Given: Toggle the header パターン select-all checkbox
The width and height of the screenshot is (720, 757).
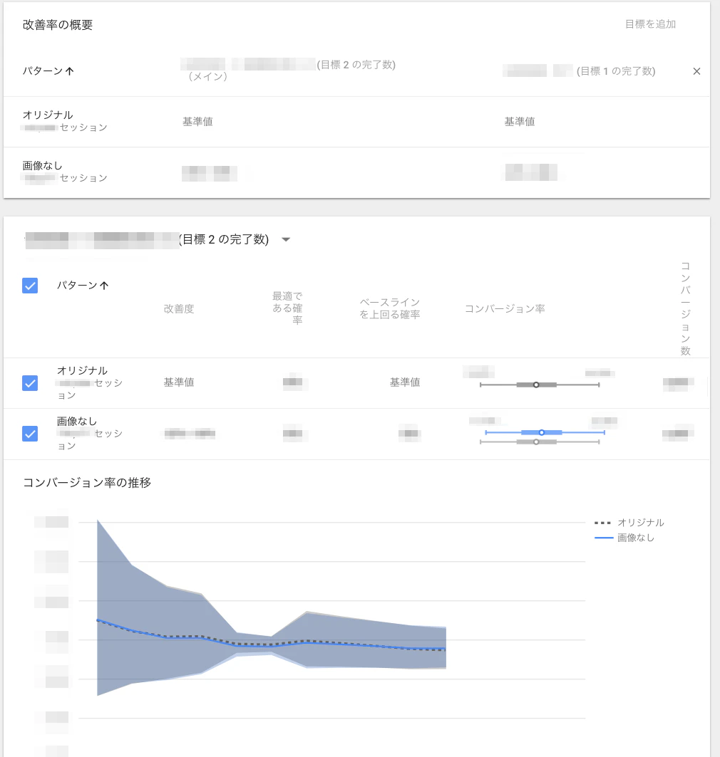Looking at the screenshot, I should click(30, 286).
